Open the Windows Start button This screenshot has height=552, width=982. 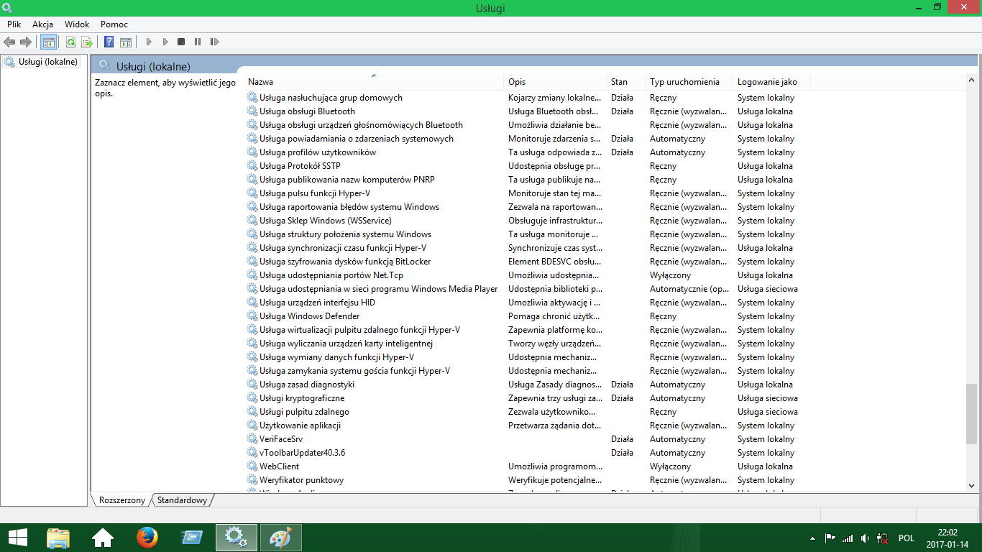click(18, 538)
